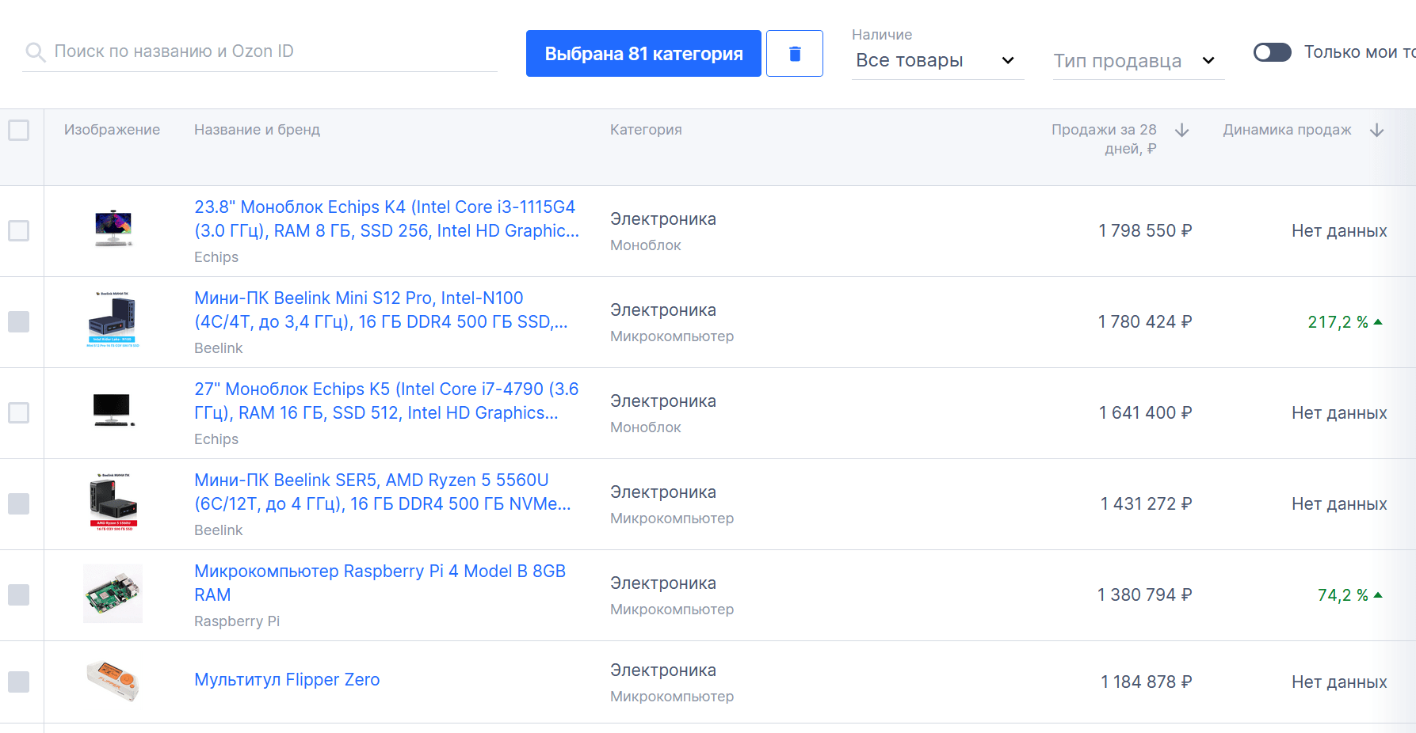Image resolution: width=1416 pixels, height=733 pixels.
Task: Open the "Тип продавца" dropdown
Action: click(1135, 61)
